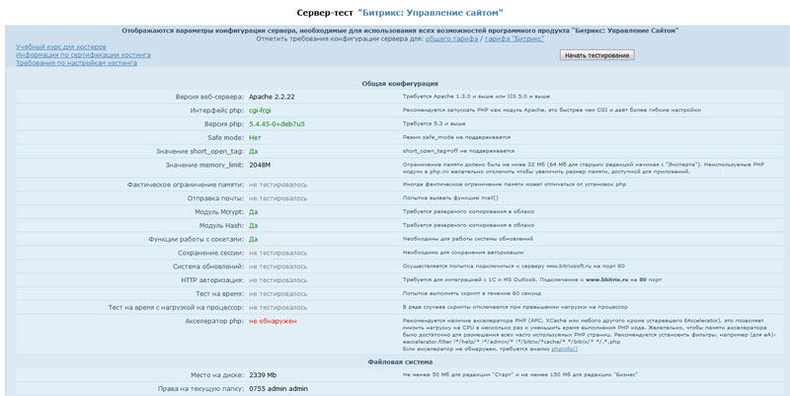Click the "2048M" memory_limit value
Viewport: 790px width, 396px height.
(260, 165)
